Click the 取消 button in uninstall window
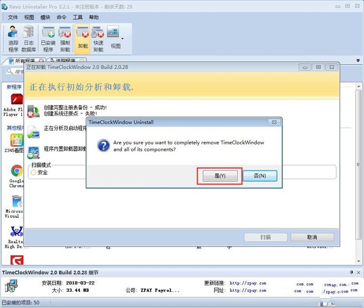This screenshot has height=308, width=364. point(312,237)
